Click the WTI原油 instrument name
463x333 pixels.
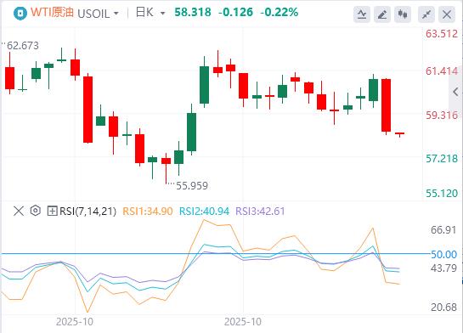coord(52,13)
